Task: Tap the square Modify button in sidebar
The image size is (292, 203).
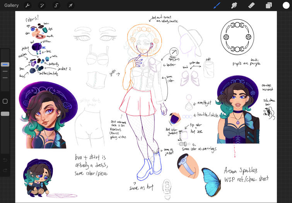Action: 5,101
